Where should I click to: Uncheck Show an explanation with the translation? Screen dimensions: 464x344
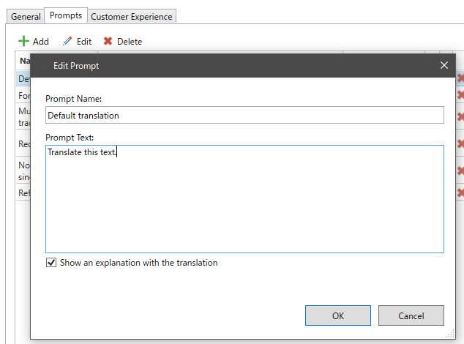click(51, 263)
